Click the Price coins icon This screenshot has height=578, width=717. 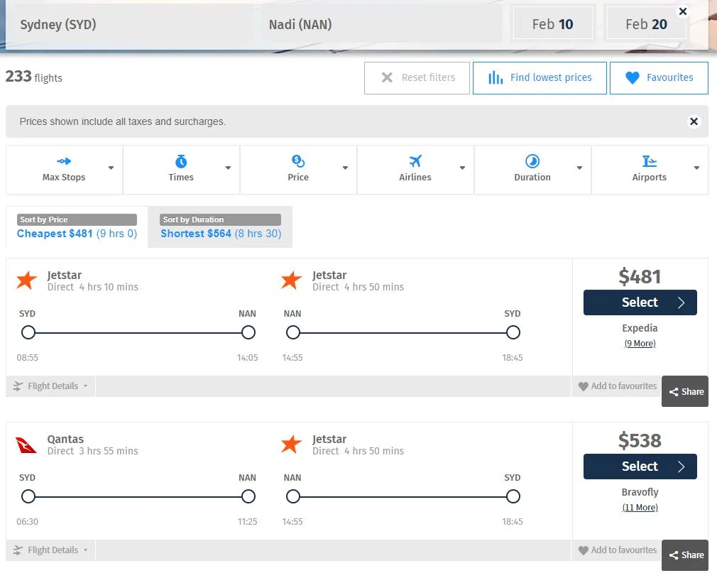pos(298,161)
